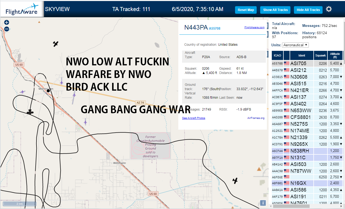Select the ASI503 row
Screen dimensions: 345x209
(308, 164)
